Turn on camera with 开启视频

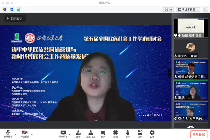[x=25, y=134]
